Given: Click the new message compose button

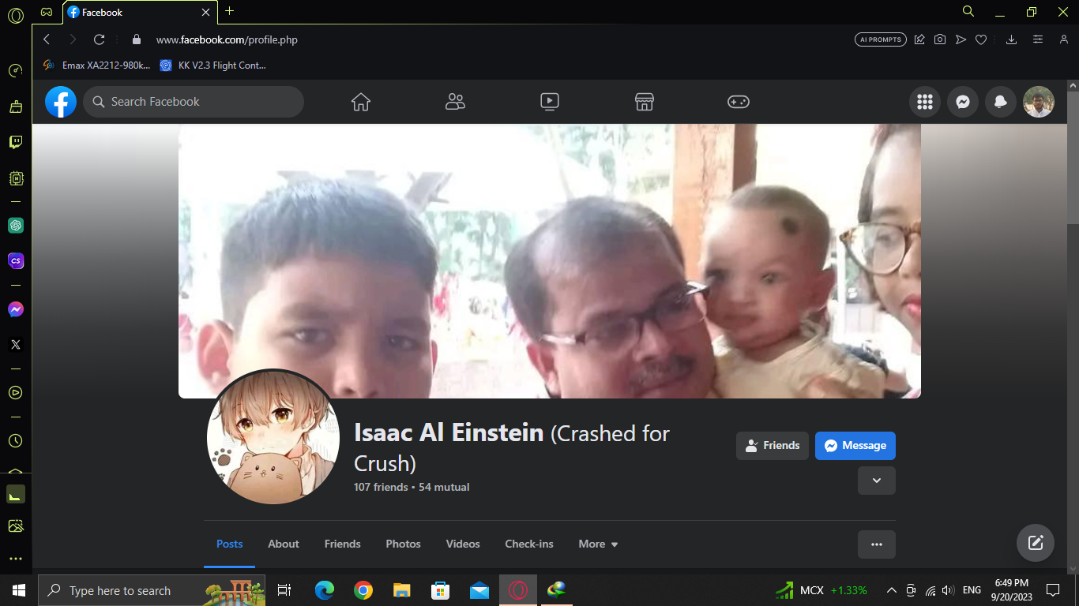Looking at the screenshot, I should pos(1036,543).
